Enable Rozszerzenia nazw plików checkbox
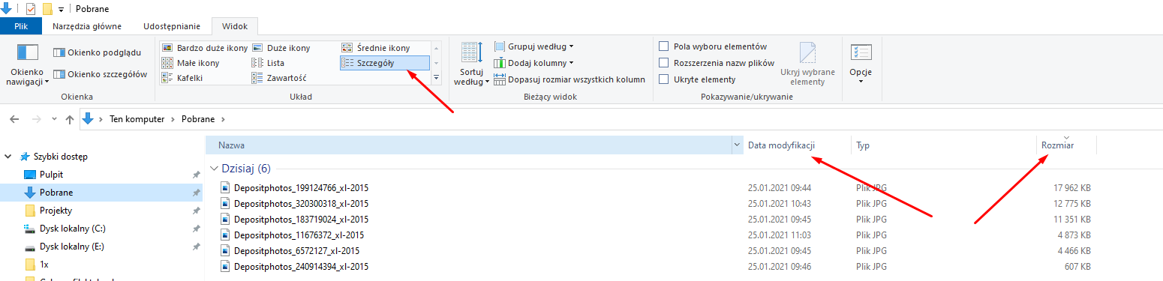 point(664,63)
